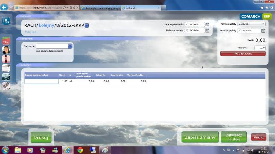Click the green Drukuj button

(41, 137)
